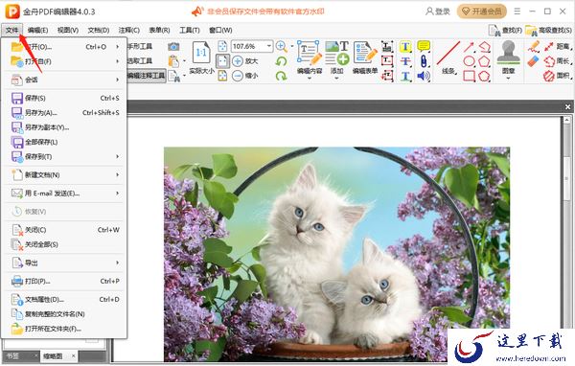
Task: Open the dropdown arrow beside zoom magnifier
Action: click(x=292, y=46)
